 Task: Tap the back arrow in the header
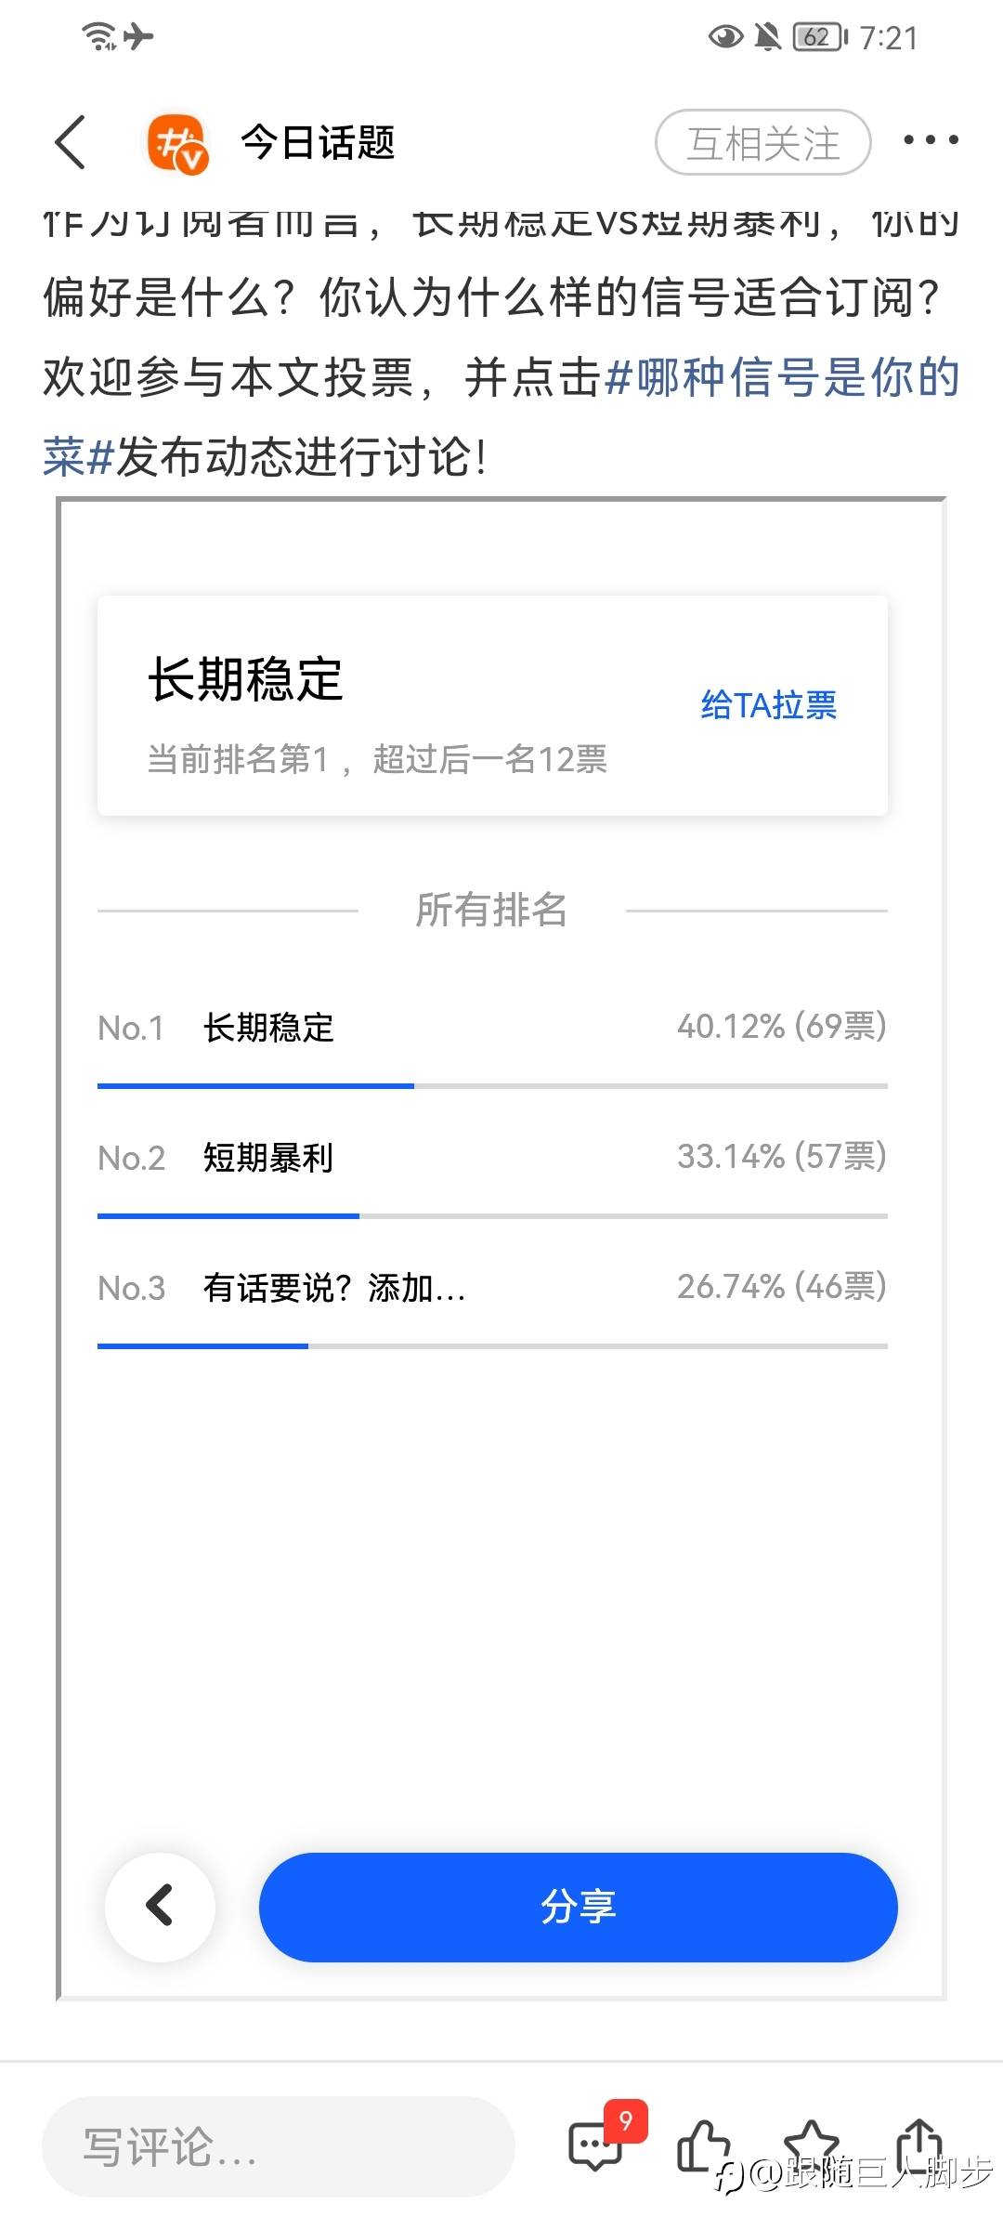71,142
